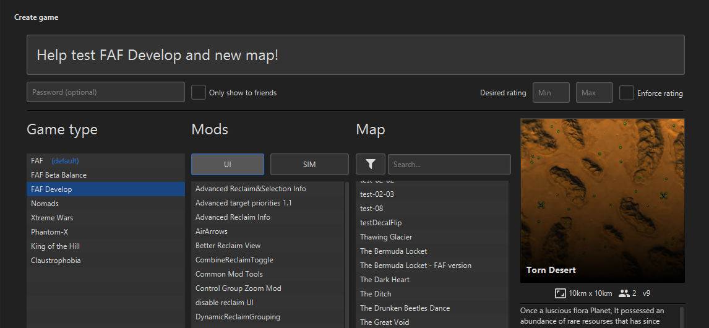Choose The Bermuda Locket - FAF version
Image resolution: width=709 pixels, height=328 pixels.
(432, 265)
